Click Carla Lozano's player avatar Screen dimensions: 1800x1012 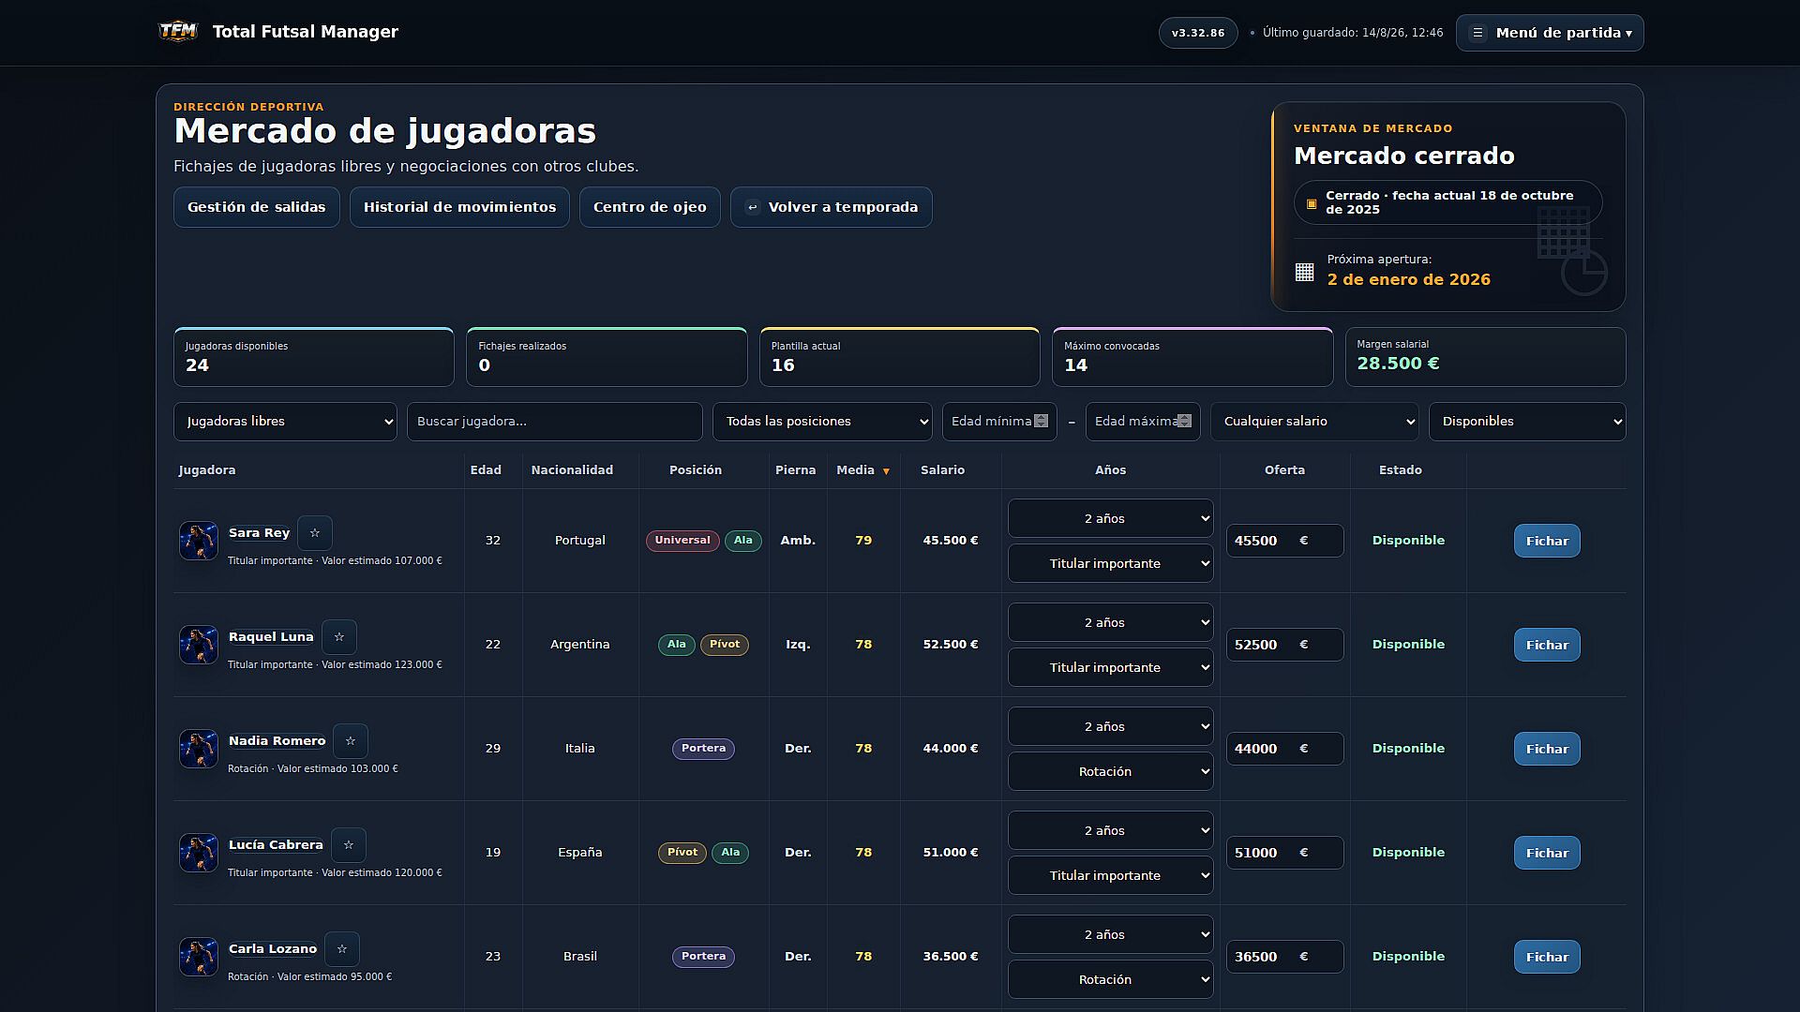pos(199,957)
